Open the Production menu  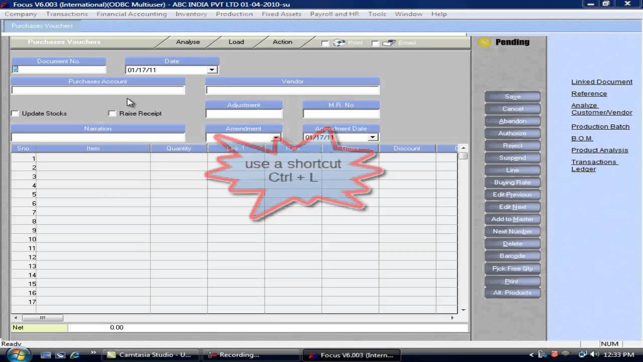234,14
